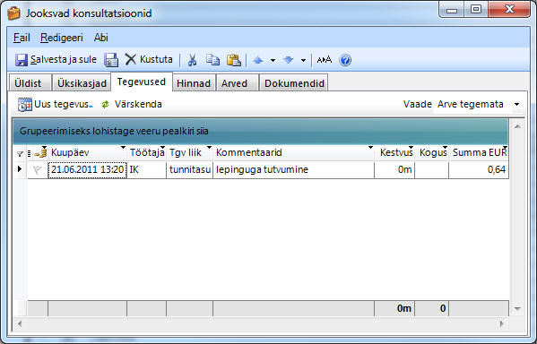537x344 pixels.
Task: Create a new activity with Uus tegevus
Action: (x=56, y=105)
